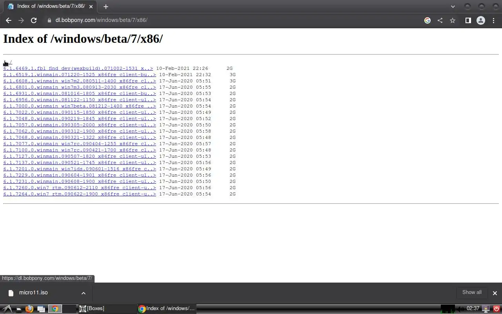Download build 6.1.7137.0 winmain

click(80, 162)
